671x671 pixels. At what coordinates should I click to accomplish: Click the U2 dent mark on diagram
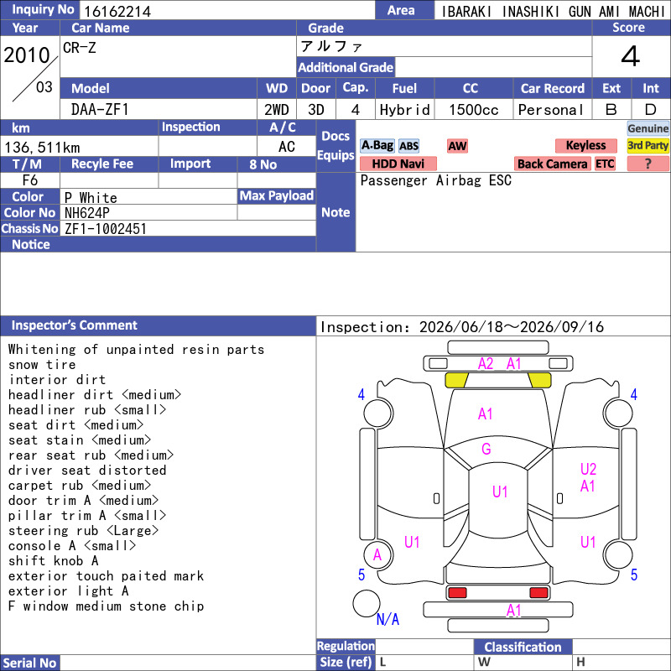[x=588, y=469]
